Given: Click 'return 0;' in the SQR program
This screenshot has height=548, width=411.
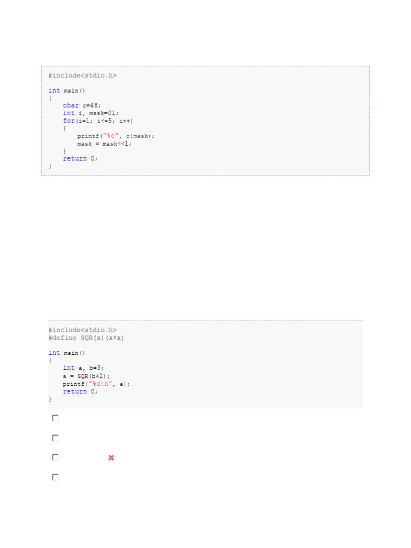Looking at the screenshot, I should pyautogui.click(x=80, y=391).
